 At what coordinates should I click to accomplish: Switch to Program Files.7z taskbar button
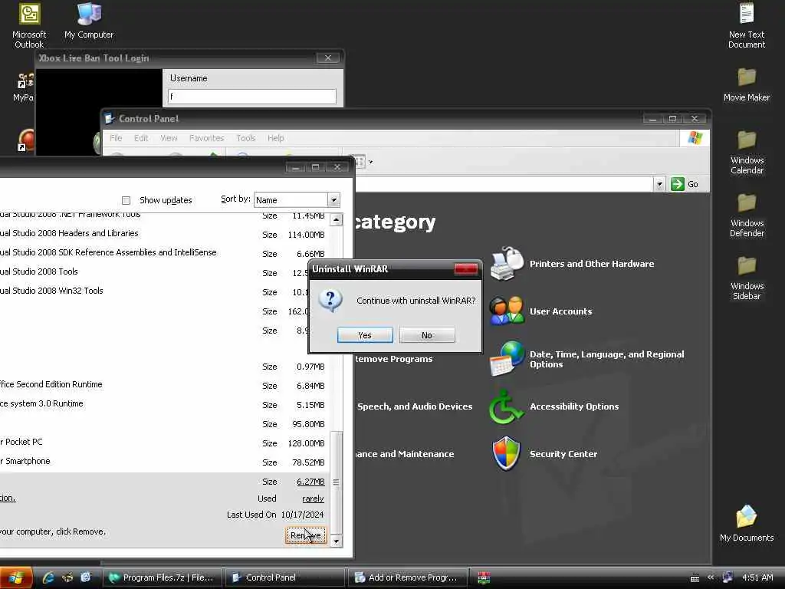(x=163, y=577)
